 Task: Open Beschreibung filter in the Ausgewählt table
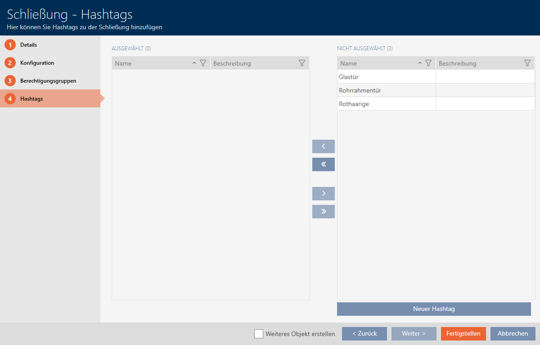302,63
